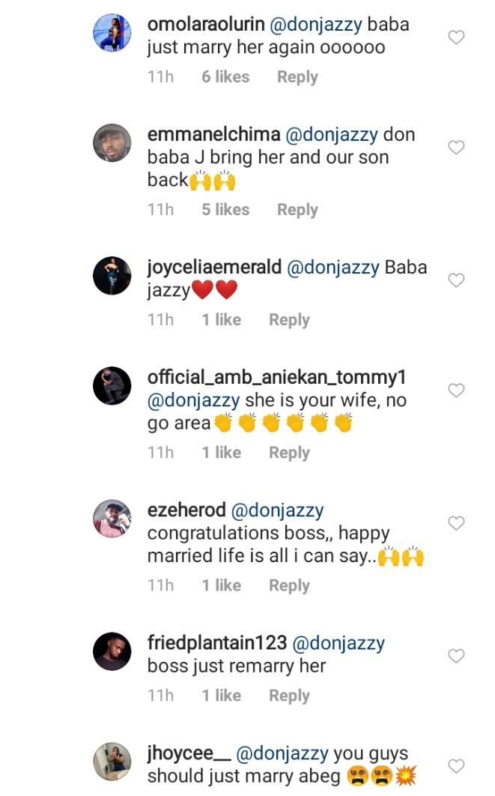Open @donjazzy mention in joyceliaemerald's comment
495x796 pixels.
(332, 268)
